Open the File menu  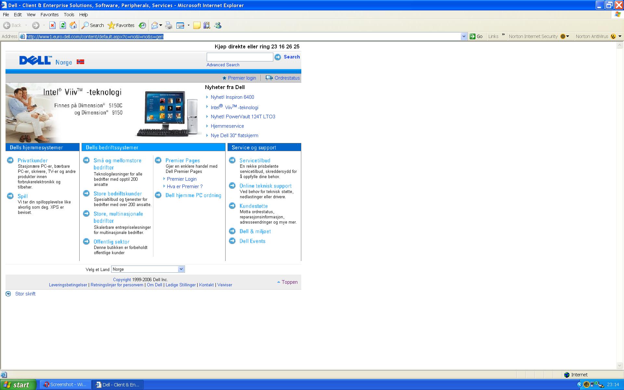[x=6, y=15]
